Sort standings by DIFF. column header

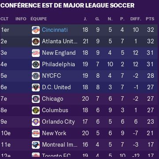click(136, 19)
